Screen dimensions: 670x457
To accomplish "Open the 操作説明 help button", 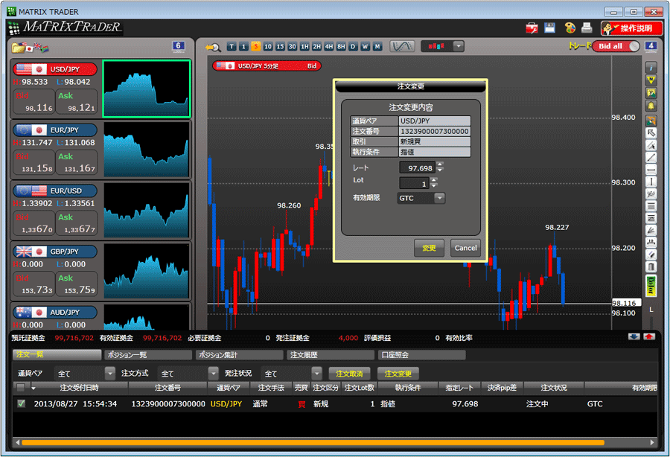I will tap(631, 28).
